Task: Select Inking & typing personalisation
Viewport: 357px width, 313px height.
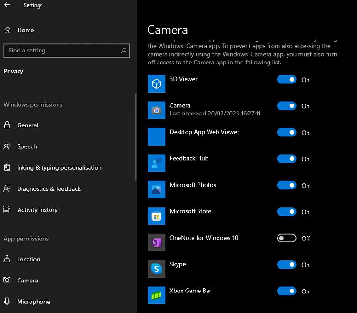Action: click(59, 168)
